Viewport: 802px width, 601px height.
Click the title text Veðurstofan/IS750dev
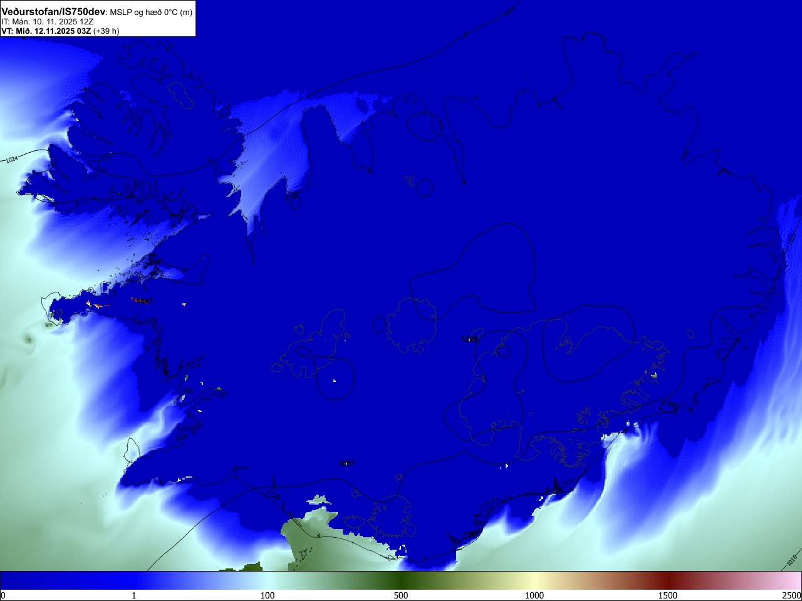coord(53,12)
